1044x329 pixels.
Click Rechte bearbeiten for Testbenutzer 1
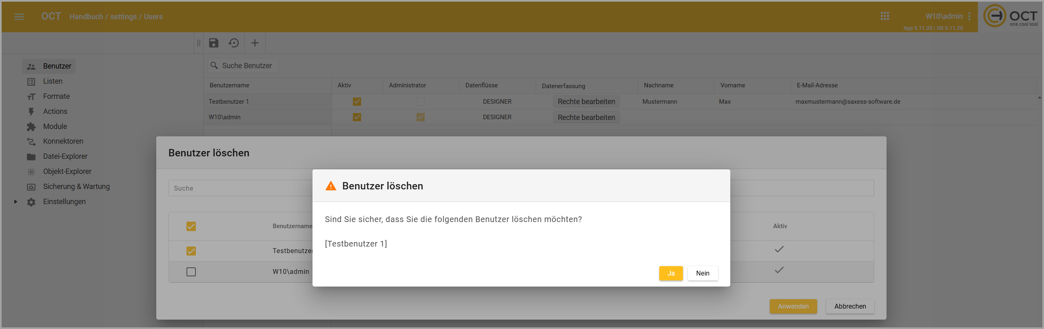click(x=586, y=102)
